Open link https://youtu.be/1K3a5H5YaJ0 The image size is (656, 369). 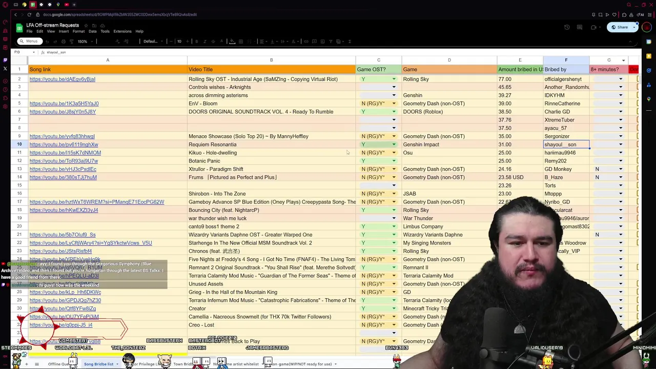pos(64,104)
